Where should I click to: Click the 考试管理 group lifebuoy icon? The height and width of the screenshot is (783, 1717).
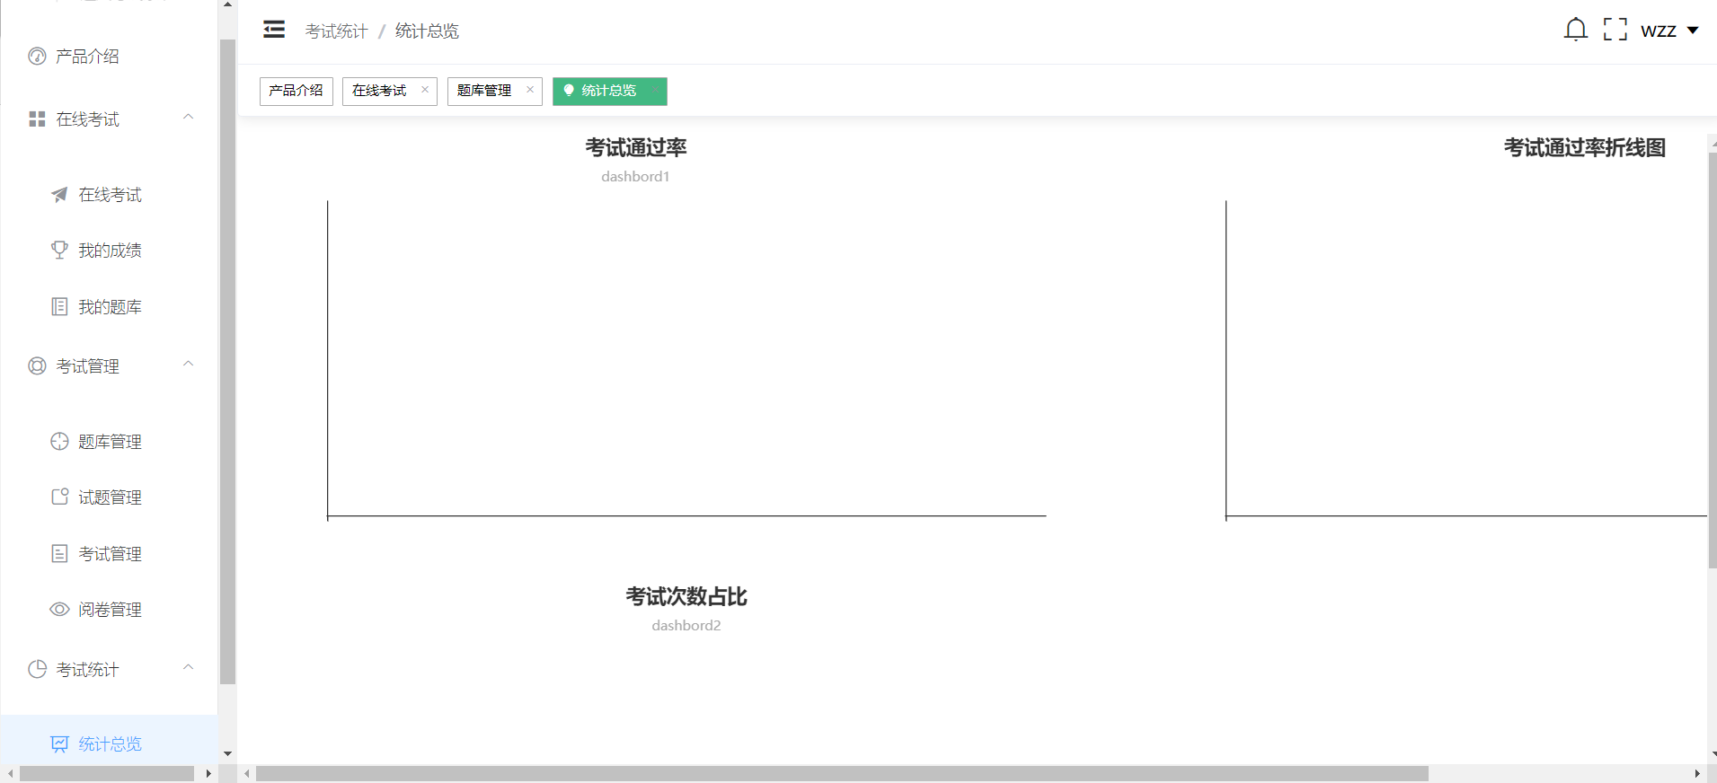pyautogui.click(x=37, y=366)
